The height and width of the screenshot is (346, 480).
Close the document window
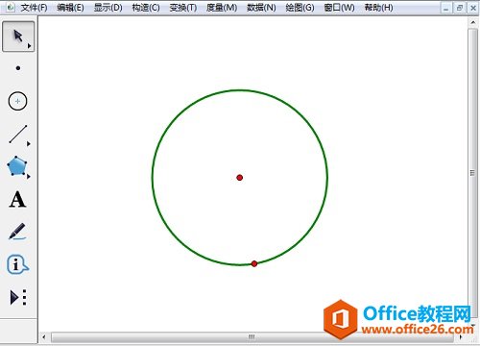pos(473,8)
